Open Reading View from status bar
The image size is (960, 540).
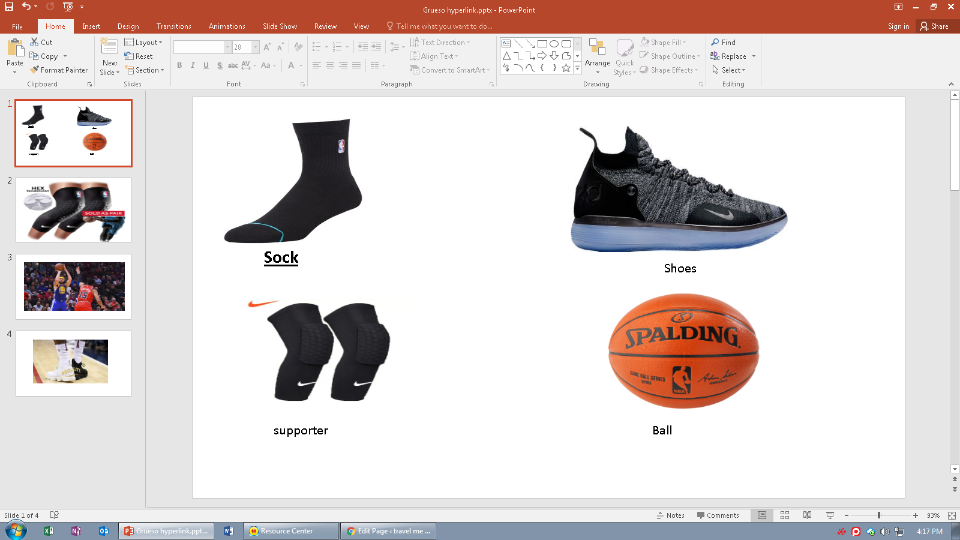(x=808, y=515)
